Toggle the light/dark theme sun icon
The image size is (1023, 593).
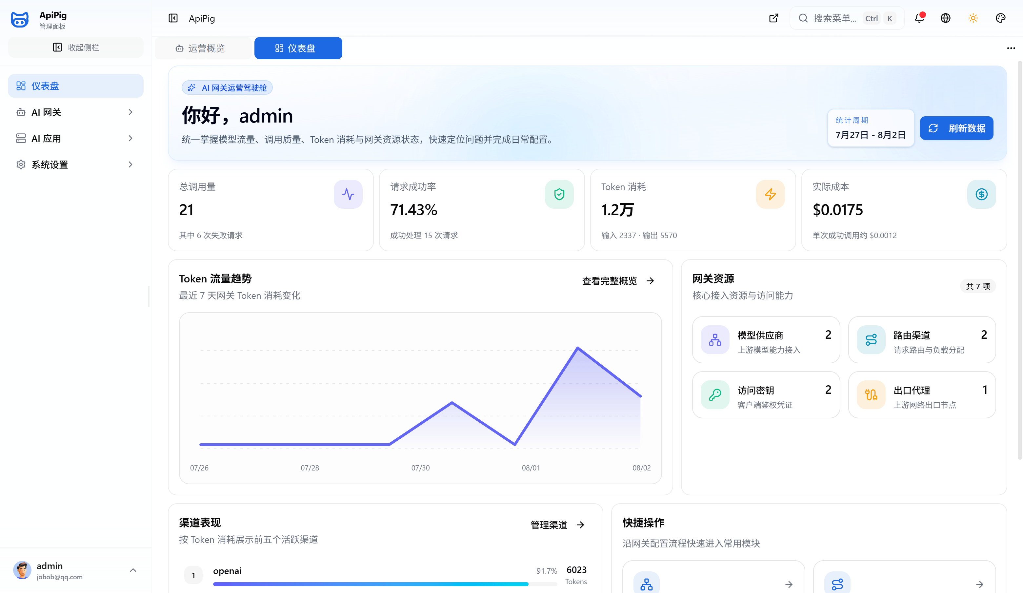[973, 18]
